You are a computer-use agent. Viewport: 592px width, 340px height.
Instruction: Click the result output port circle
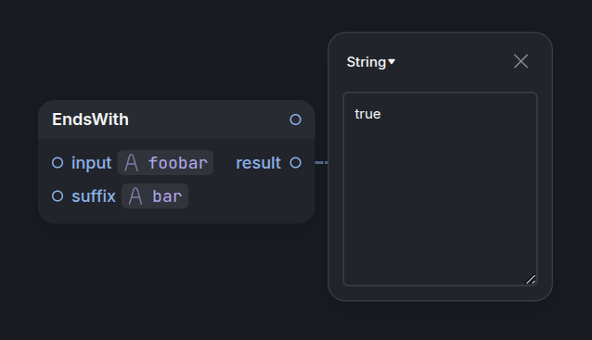(295, 163)
